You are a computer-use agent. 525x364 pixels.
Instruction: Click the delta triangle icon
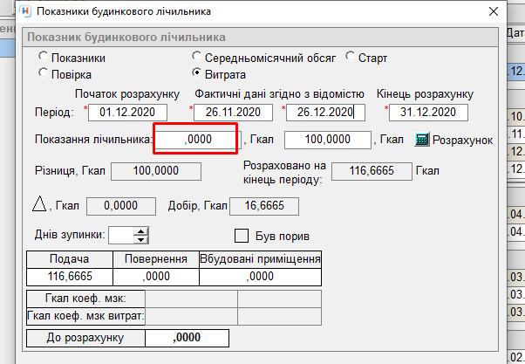pyautogui.click(x=39, y=205)
